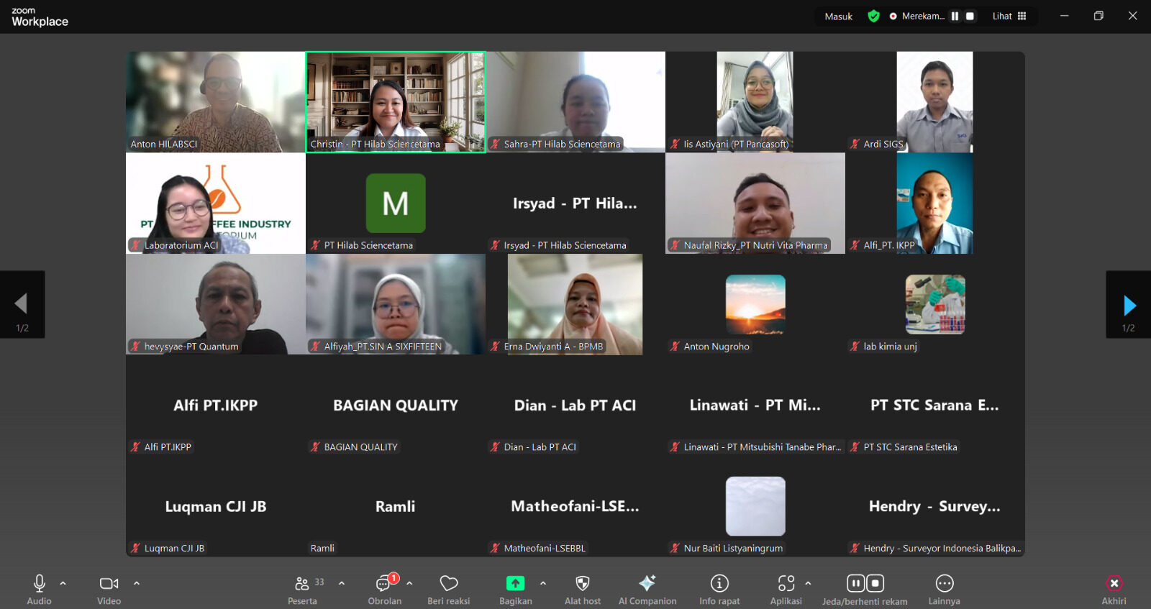Click Linawati - PT Mitsubishi Tanabe name label
1151x609 pixels.
763,447
